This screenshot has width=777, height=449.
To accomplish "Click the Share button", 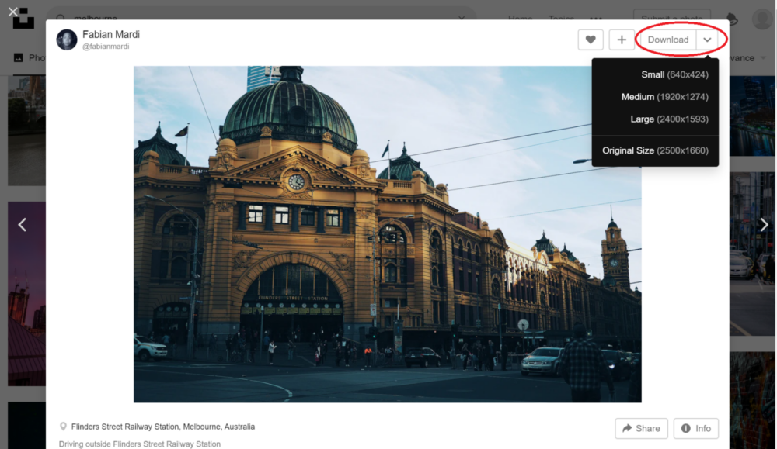I will (x=641, y=428).
